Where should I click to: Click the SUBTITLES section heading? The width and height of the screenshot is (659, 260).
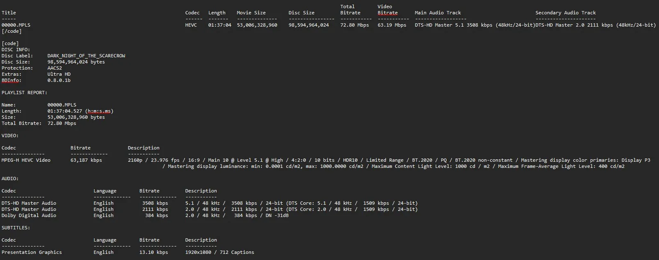tap(16, 228)
